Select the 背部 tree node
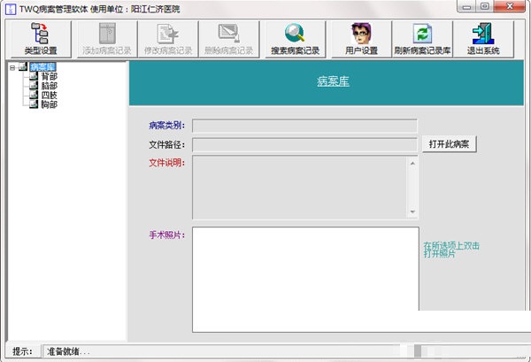 point(50,76)
